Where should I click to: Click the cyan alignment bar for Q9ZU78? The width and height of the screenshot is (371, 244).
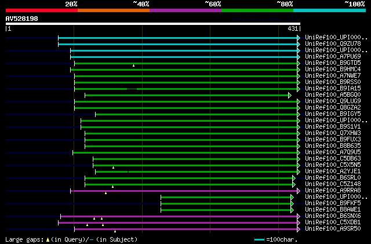pos(178,44)
